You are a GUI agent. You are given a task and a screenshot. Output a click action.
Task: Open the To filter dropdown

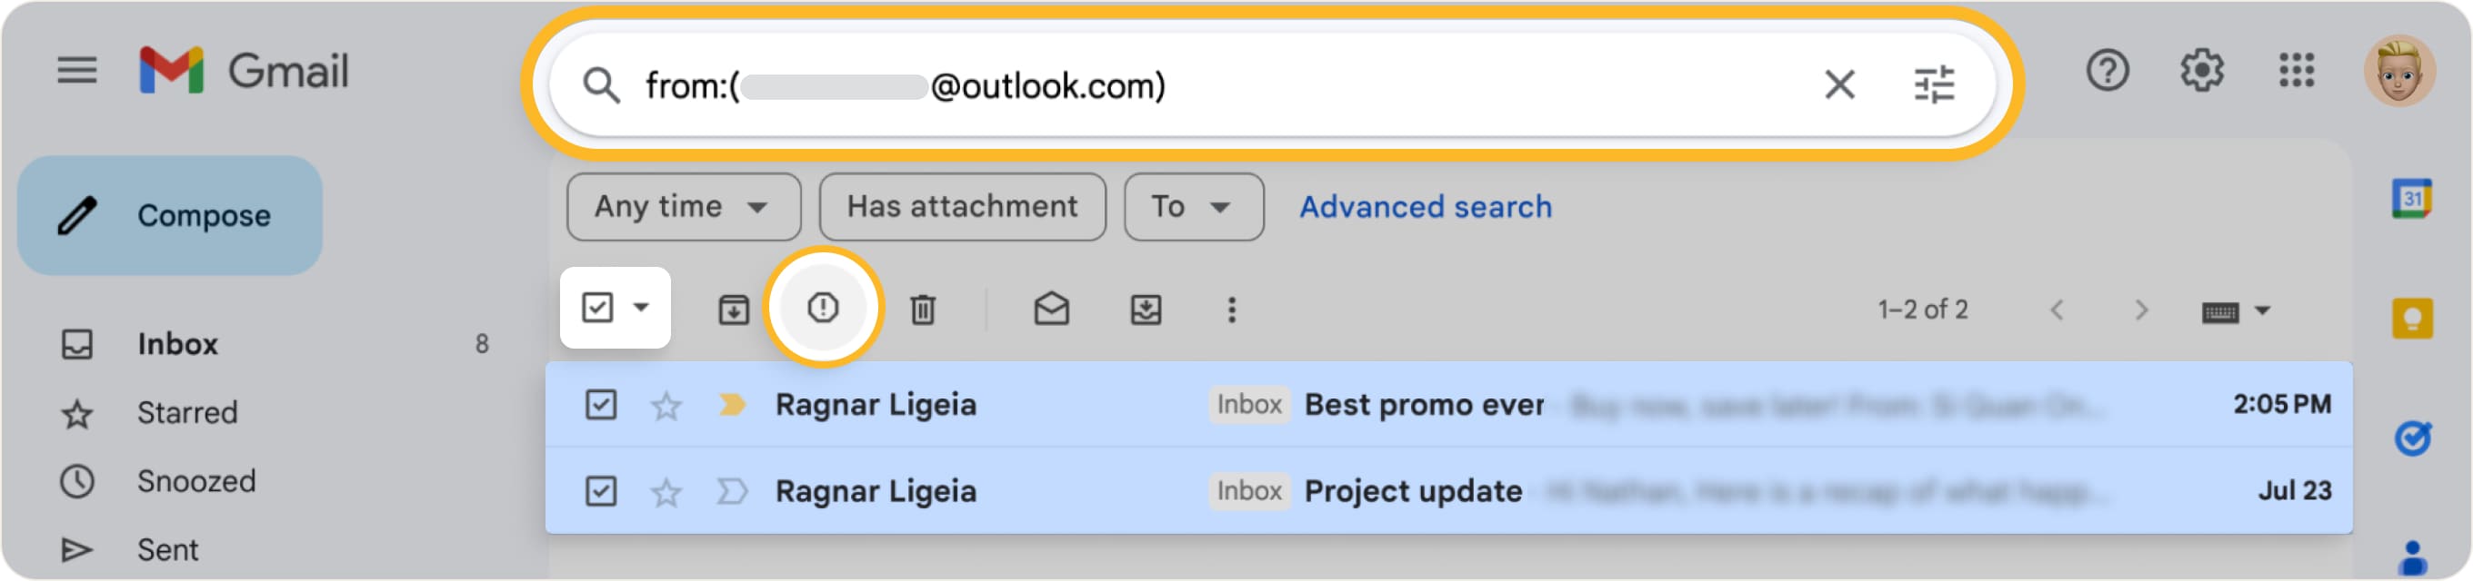point(1193,206)
